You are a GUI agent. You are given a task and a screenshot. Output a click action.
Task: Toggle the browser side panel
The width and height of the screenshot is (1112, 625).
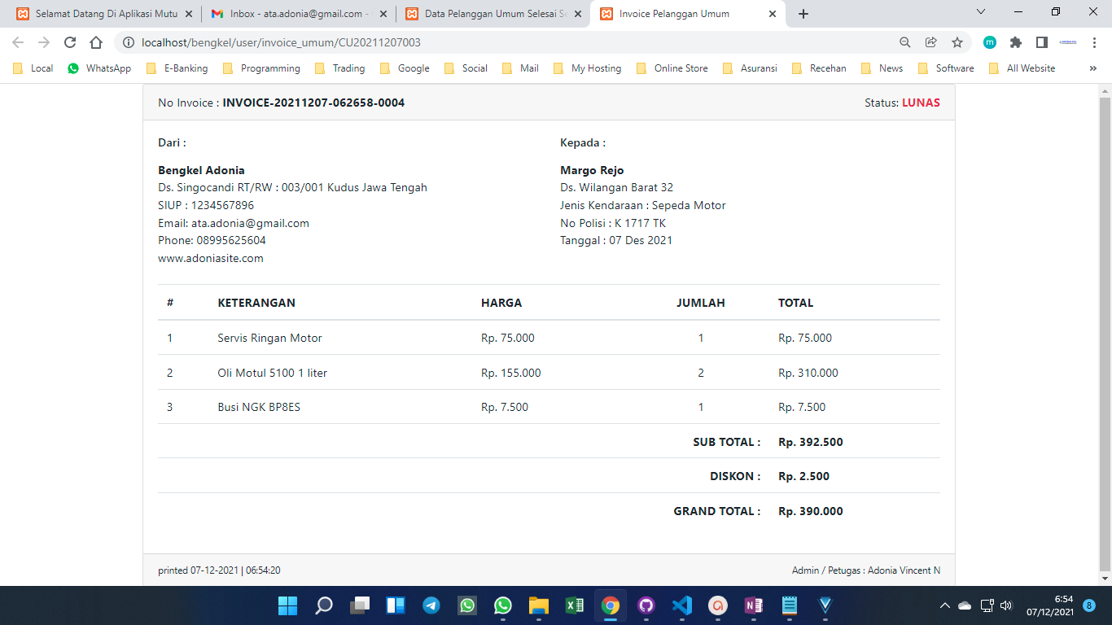pos(1041,42)
